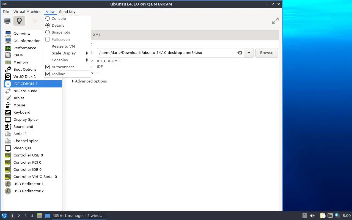Click the clock showing 8:00
Screen dimensions: 352x220
pyautogui.click(x=346, y=216)
